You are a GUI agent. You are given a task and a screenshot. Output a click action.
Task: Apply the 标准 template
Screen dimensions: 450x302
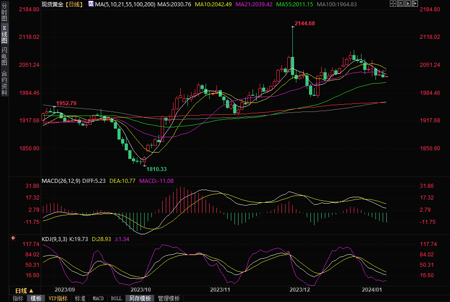pos(80,298)
